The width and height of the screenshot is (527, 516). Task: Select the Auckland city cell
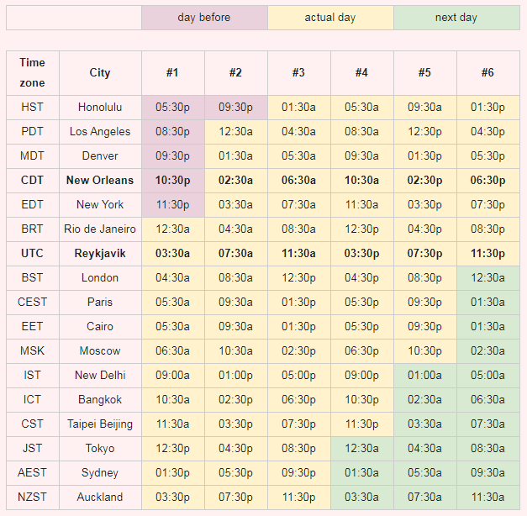[100, 498]
